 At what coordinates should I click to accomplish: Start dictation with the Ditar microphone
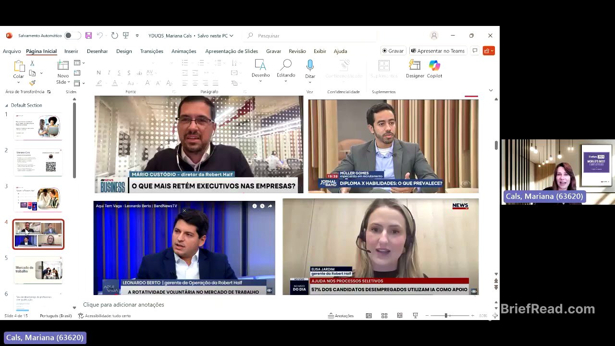point(310,66)
